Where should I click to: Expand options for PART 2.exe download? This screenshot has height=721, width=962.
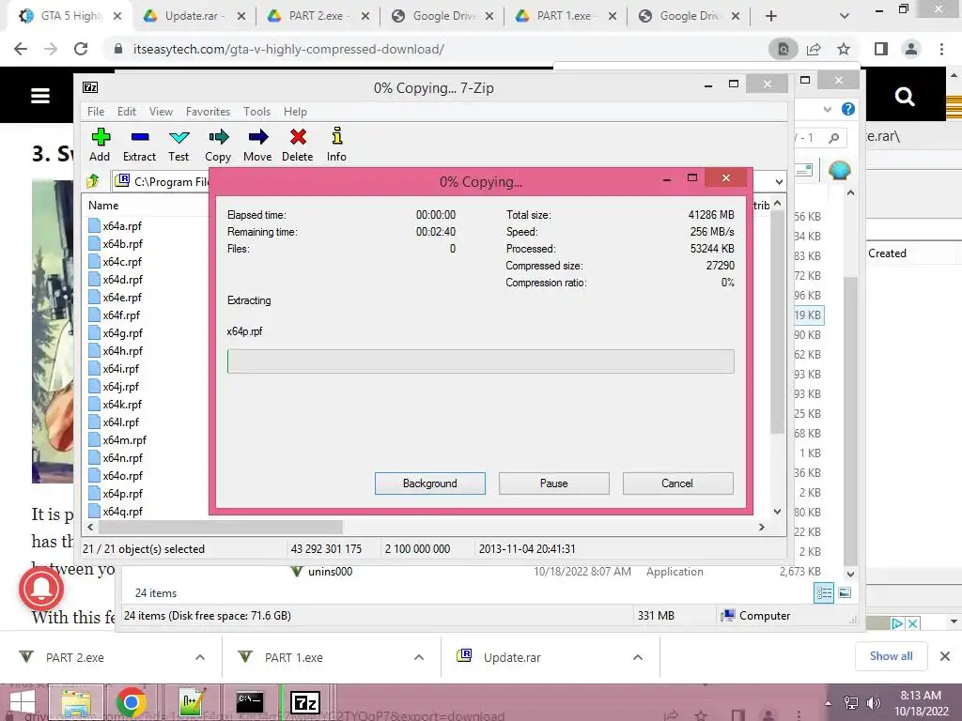point(200,657)
